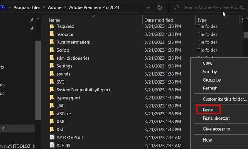Choose Paste from the context menu
This screenshot has height=149, width=248.
coord(208,110)
